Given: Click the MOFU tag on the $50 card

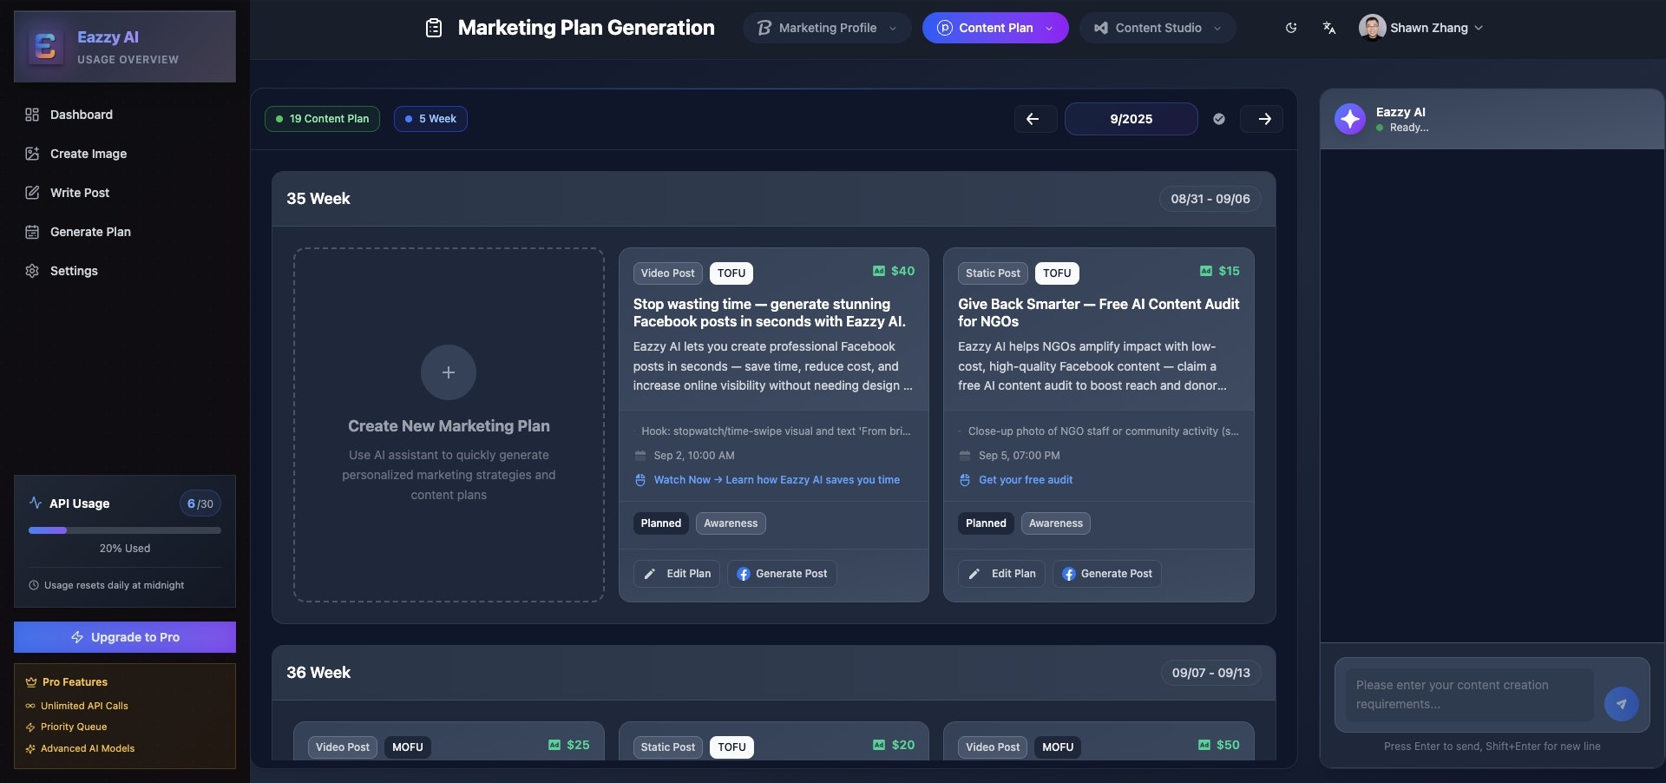Looking at the screenshot, I should tap(1058, 747).
